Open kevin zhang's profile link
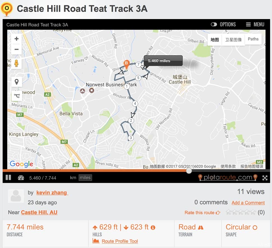 [x=52, y=193]
